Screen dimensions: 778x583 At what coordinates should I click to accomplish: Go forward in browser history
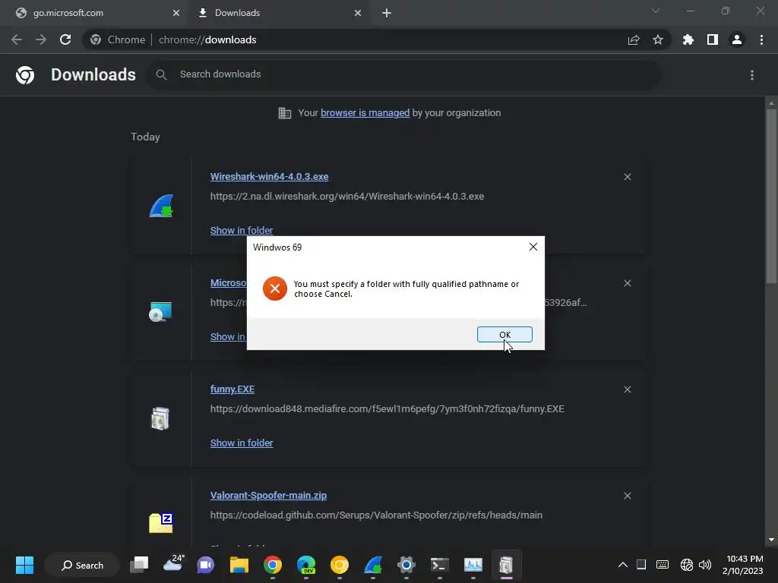tap(41, 39)
